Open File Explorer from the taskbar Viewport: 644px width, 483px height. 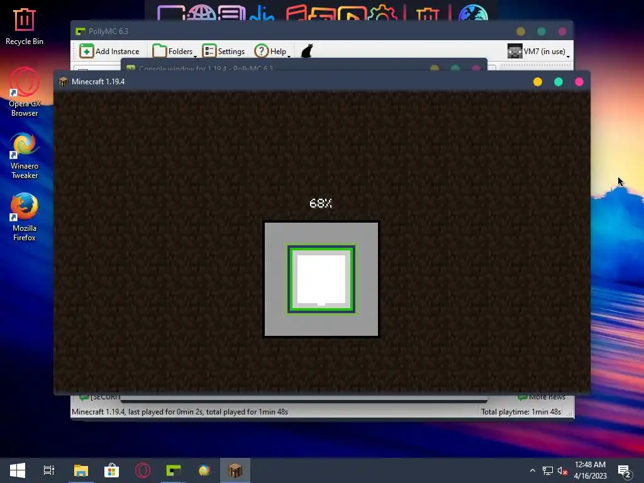pos(81,470)
